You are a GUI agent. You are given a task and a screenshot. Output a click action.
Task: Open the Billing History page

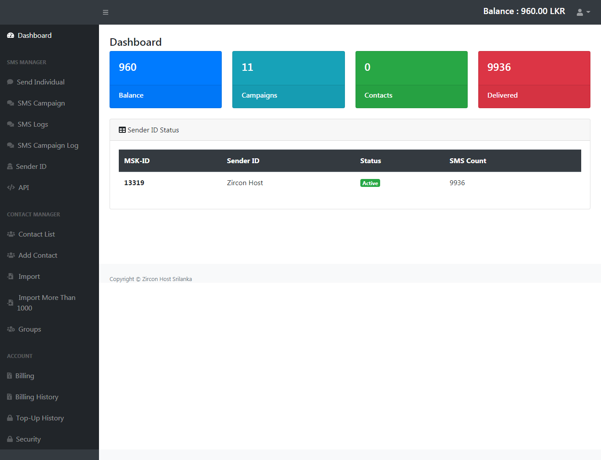tap(37, 397)
